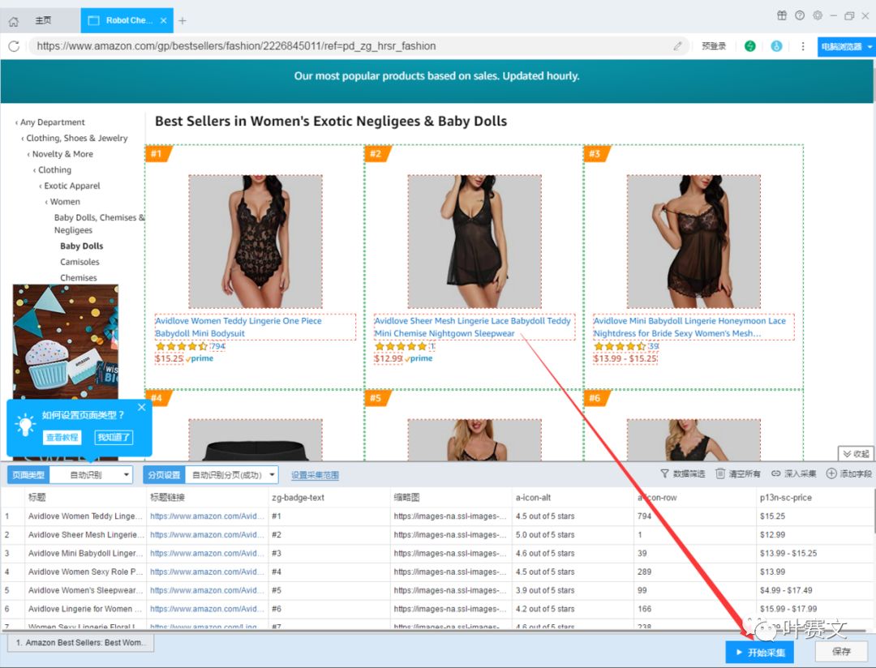Close the 如何设置页面类型 tip popup

click(141, 407)
